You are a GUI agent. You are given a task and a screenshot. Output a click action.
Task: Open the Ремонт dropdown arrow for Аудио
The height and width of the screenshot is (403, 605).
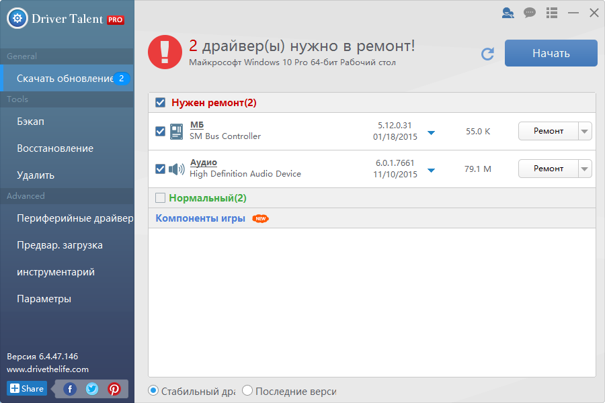click(x=586, y=168)
